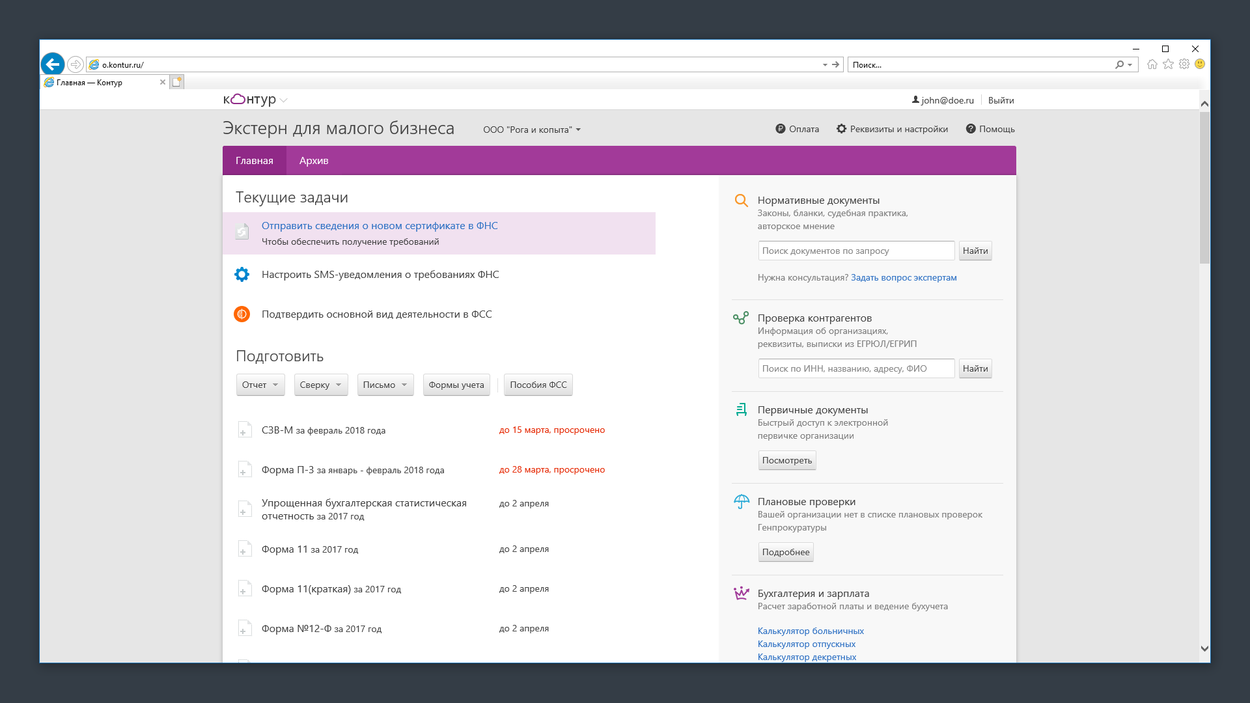1250x703 pixels.
Task: Switch to the Архив tab
Action: [x=313, y=161]
